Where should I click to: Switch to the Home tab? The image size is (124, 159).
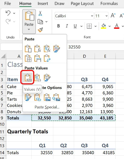coord(25,3)
